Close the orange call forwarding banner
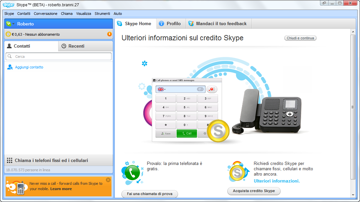Screen dimensions: 360x202 point(108,180)
